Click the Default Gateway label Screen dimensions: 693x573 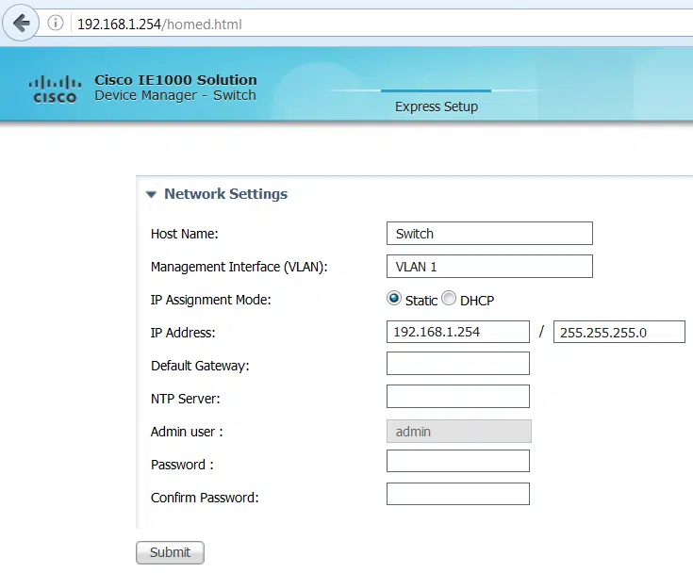pos(200,366)
